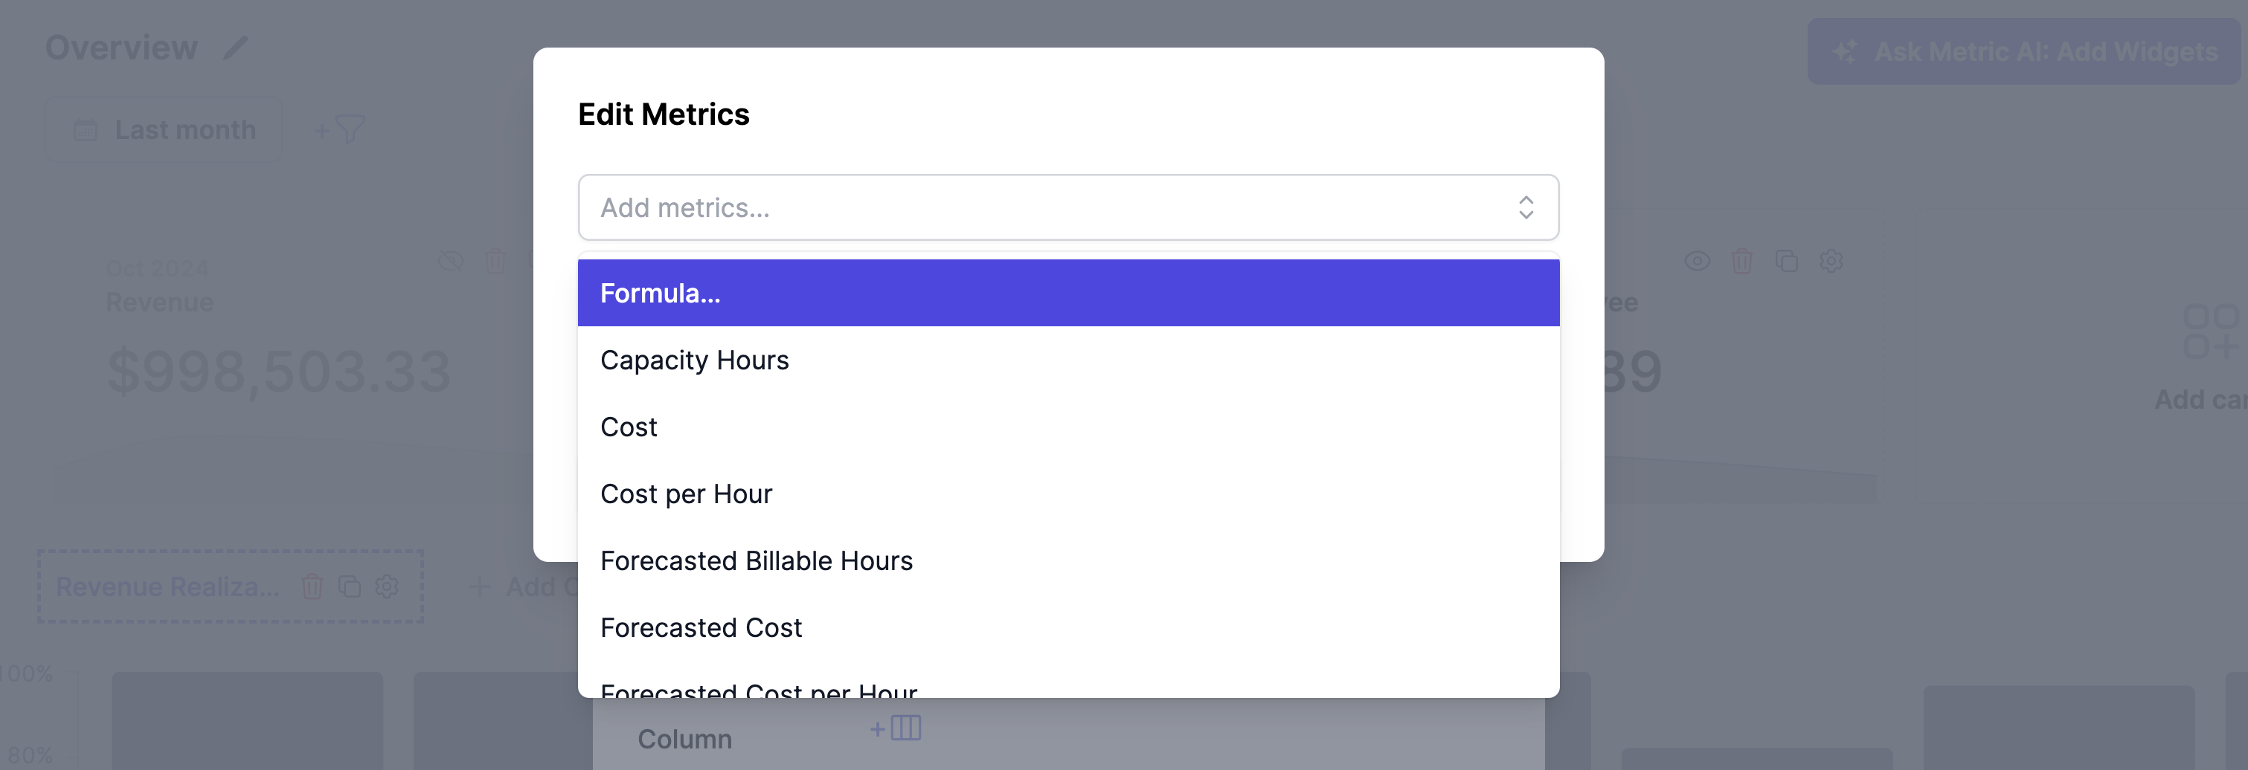Screen dimensions: 2248x770
Task: Delete the Revenue card via trash icon
Action: [495, 261]
